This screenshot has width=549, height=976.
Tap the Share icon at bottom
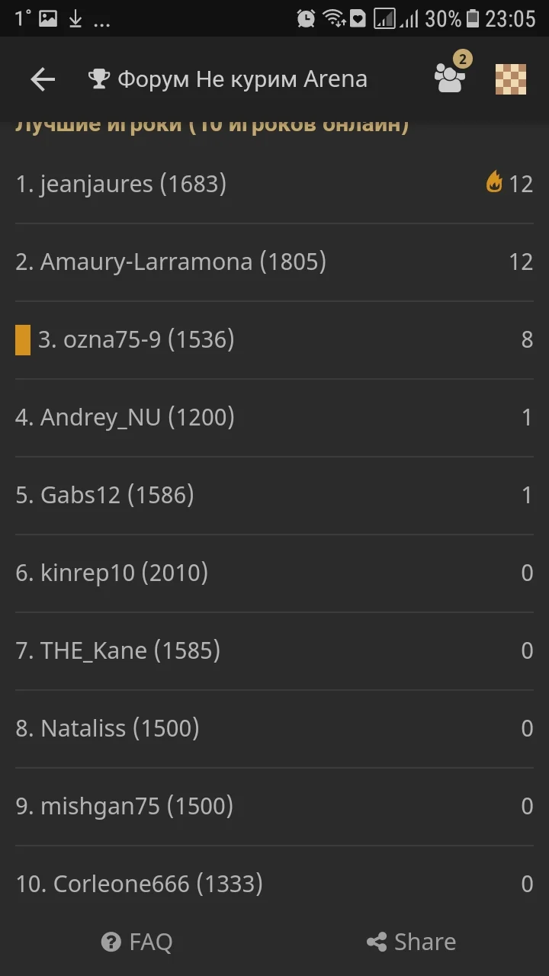[x=377, y=942]
